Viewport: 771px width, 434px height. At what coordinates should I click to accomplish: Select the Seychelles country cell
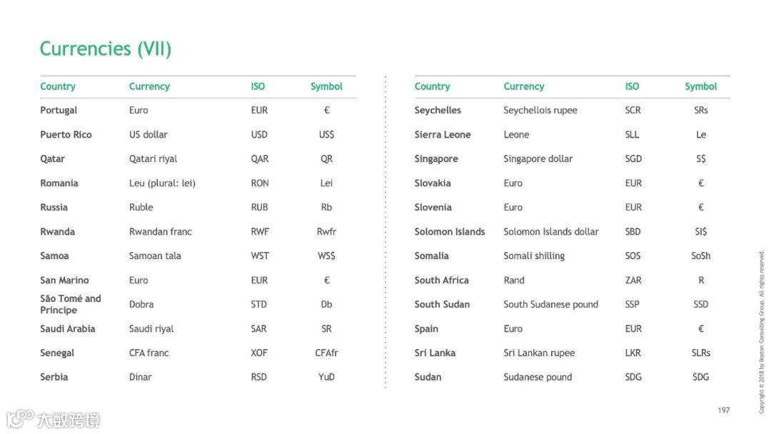(x=438, y=111)
